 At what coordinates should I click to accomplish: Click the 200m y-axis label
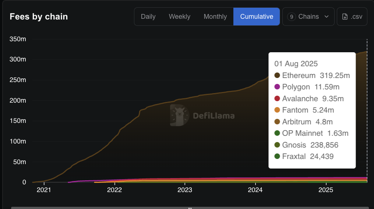[x=18, y=100]
